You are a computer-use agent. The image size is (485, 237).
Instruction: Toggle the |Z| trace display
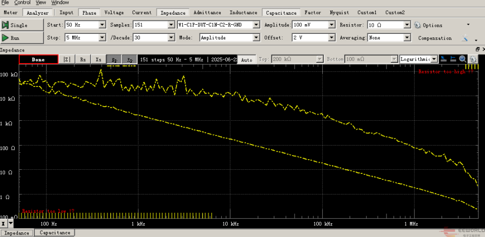pos(67,60)
